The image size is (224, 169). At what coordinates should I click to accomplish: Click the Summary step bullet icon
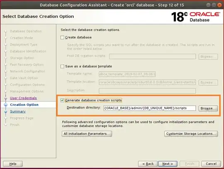pyautogui.click(x=6, y=111)
